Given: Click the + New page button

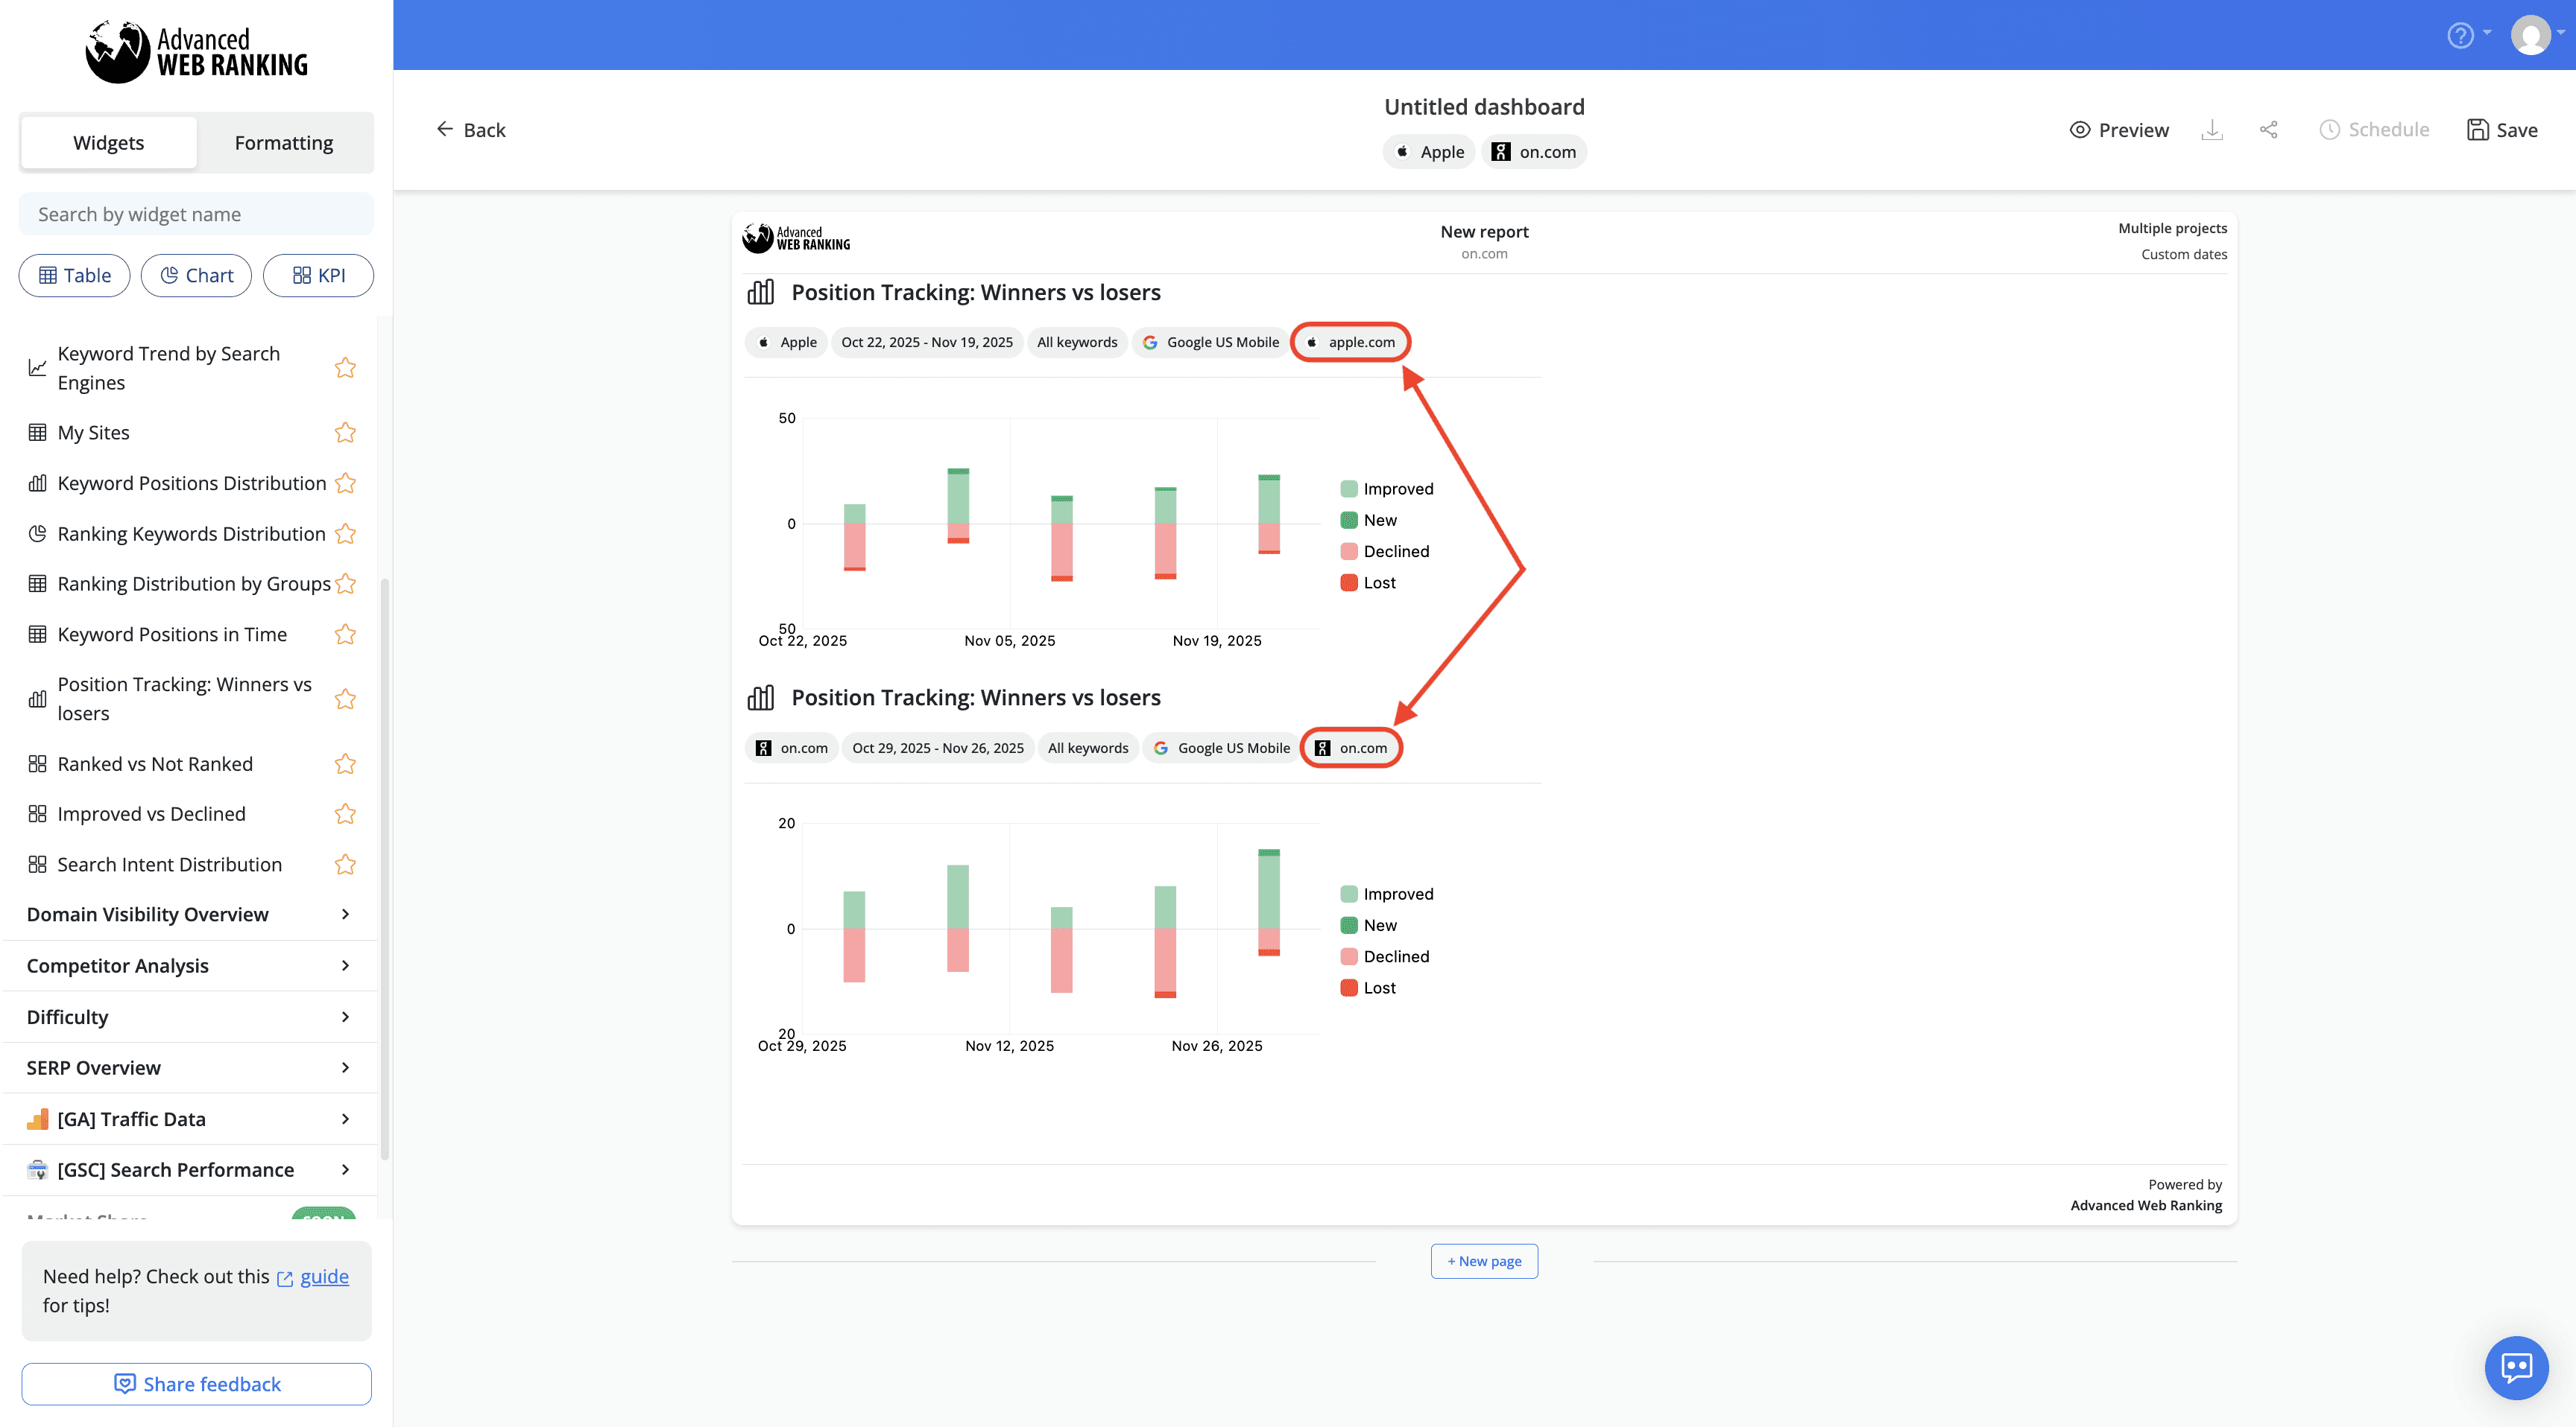Looking at the screenshot, I should (1484, 1260).
